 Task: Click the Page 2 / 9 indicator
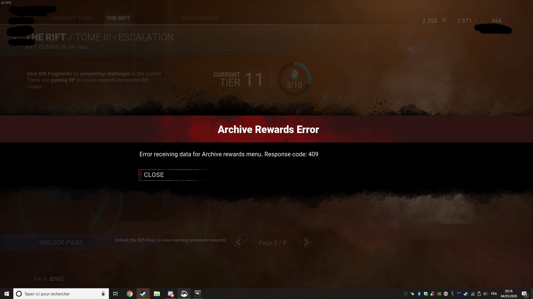tap(272, 243)
